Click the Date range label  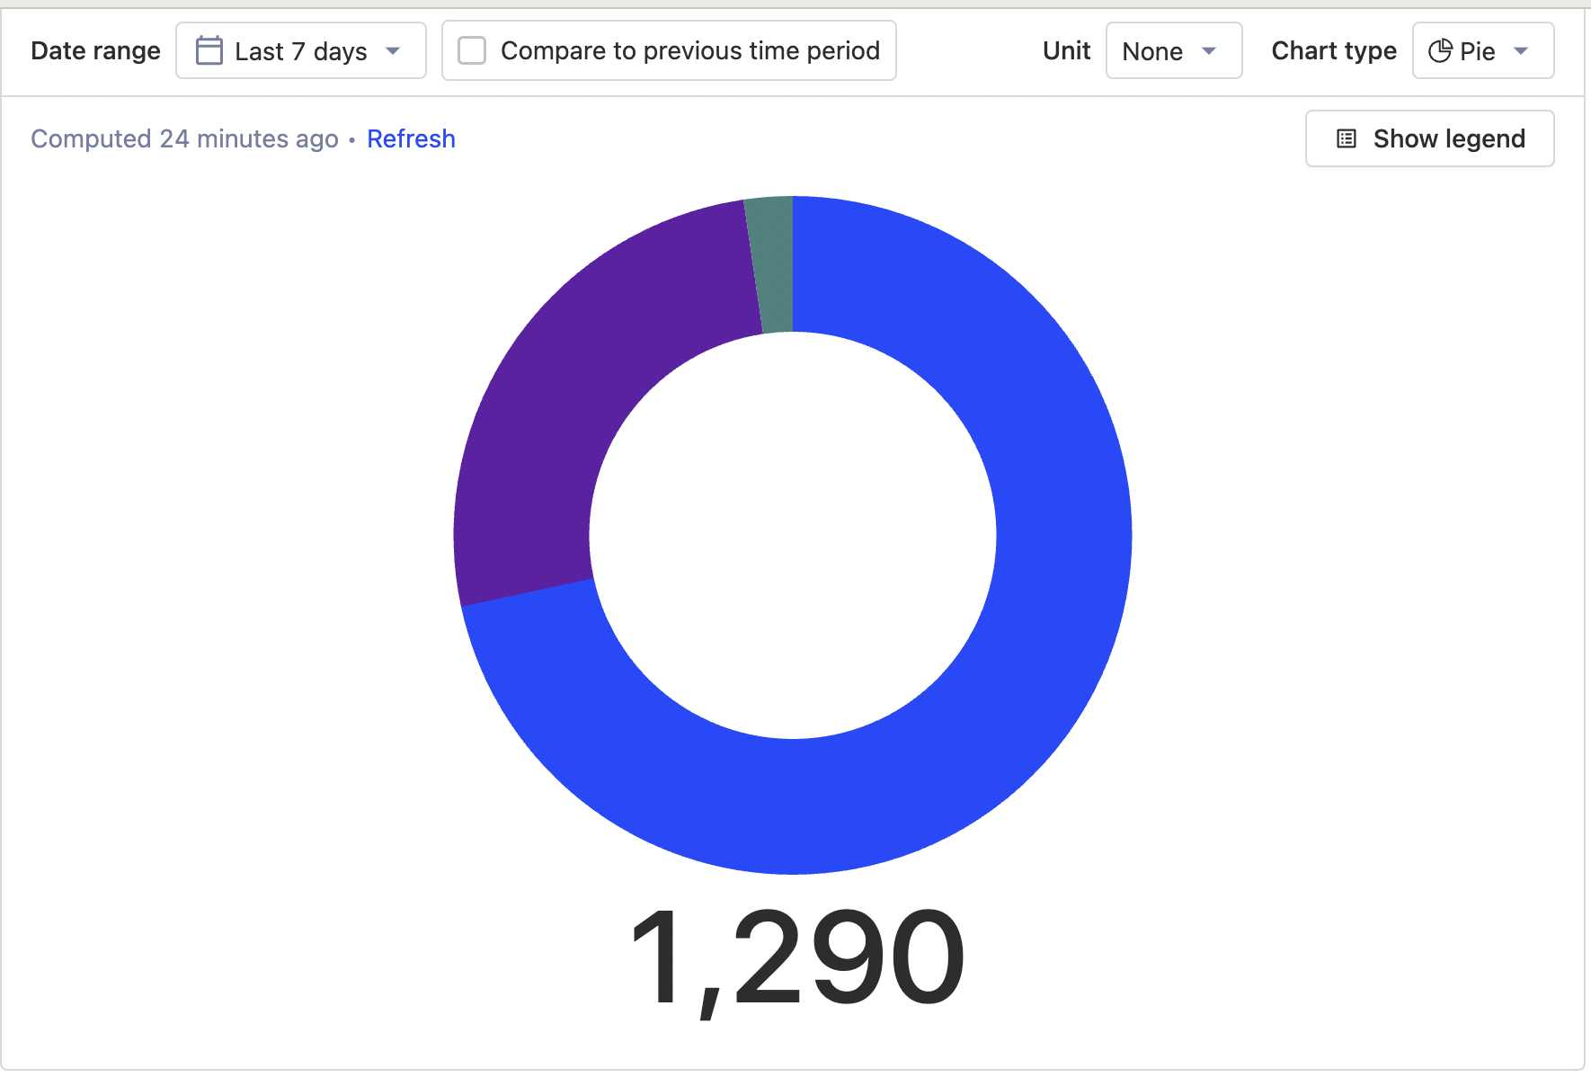(x=95, y=51)
